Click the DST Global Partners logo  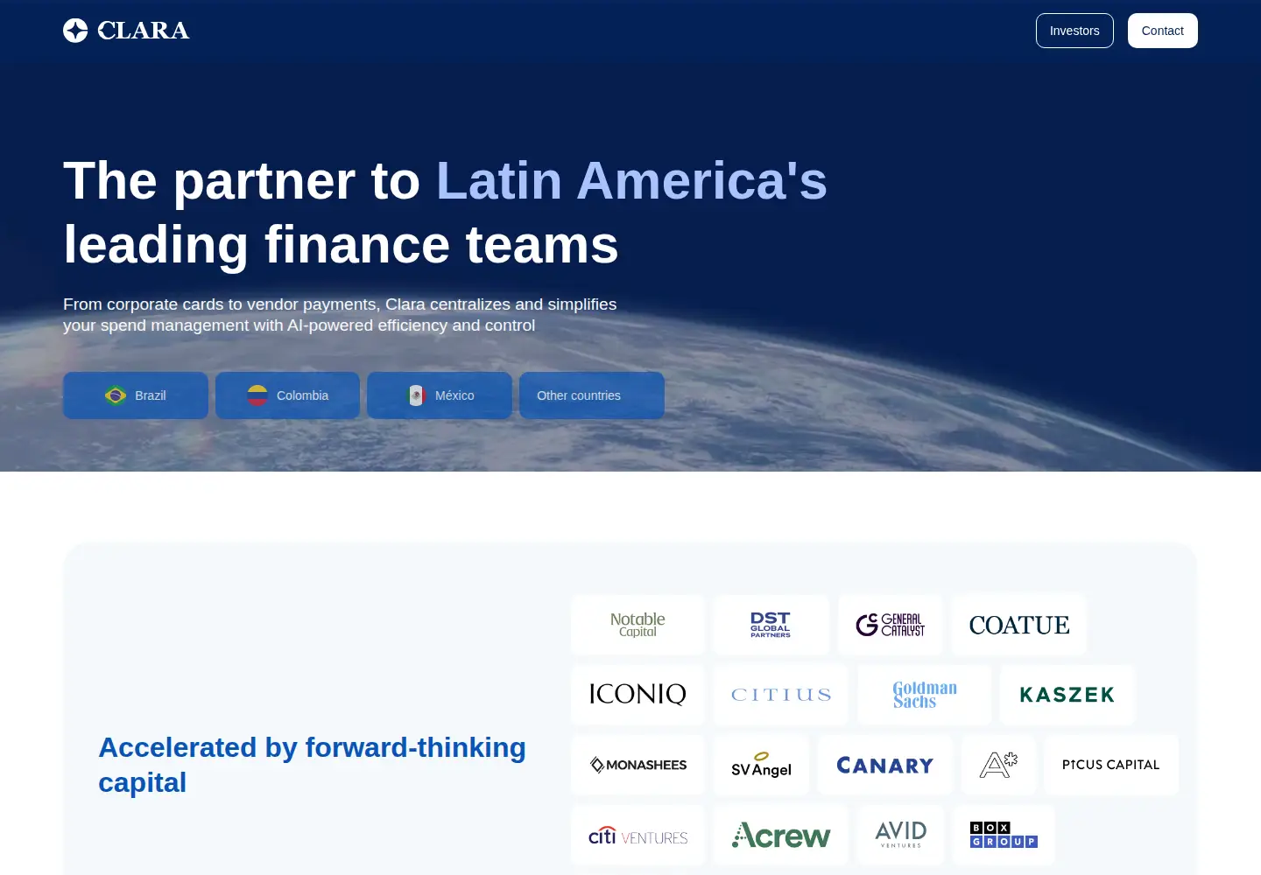771,625
